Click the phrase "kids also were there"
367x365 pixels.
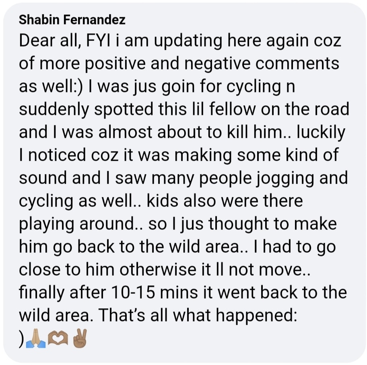point(225,201)
